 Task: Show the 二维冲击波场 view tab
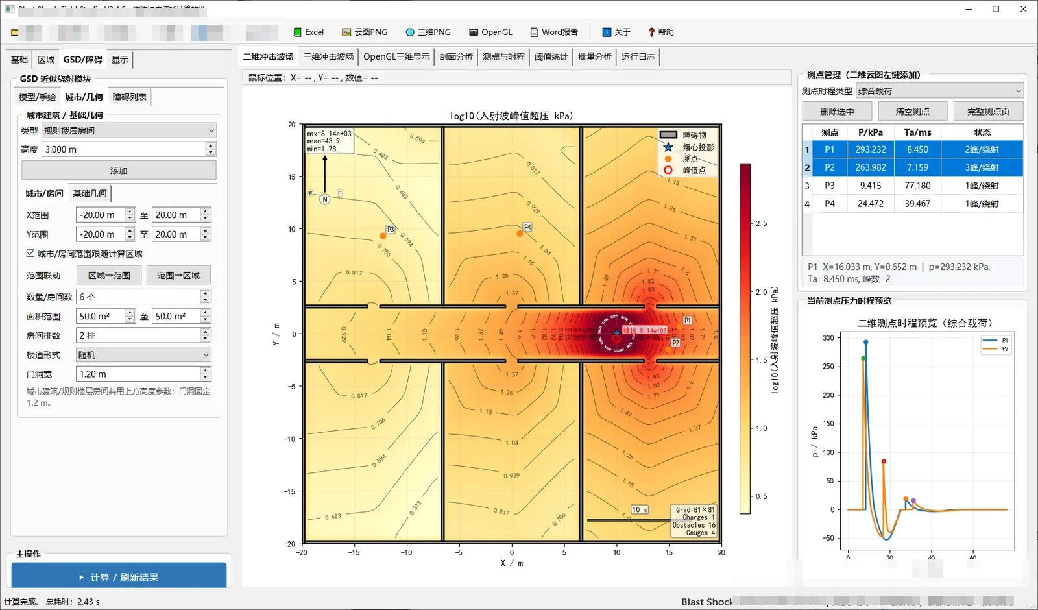tap(269, 56)
